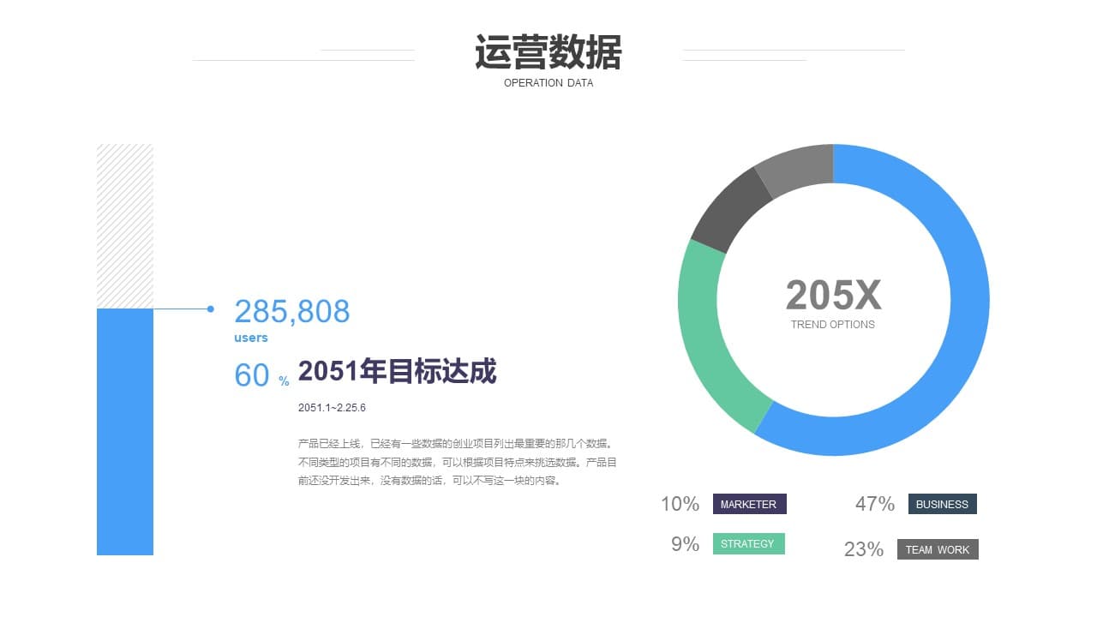The width and height of the screenshot is (1097, 617).
Task: Select the blue 'users' label
Action: click(251, 338)
